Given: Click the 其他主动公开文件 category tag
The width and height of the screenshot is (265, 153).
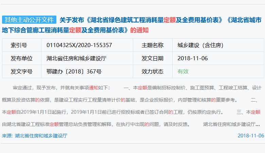Looking at the screenshot, I should point(29,20).
